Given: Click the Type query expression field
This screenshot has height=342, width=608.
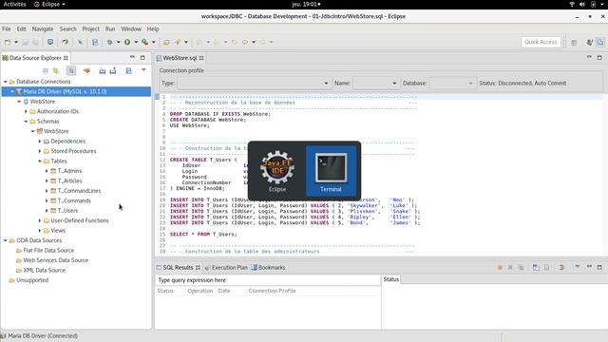Looking at the screenshot, I should click(268, 280).
